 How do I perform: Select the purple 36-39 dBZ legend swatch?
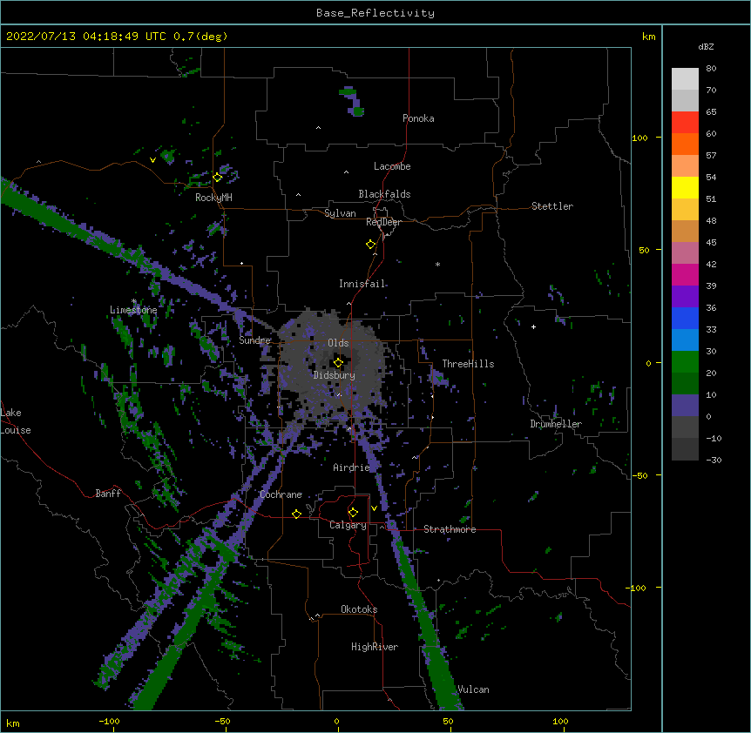pyautogui.click(x=685, y=296)
